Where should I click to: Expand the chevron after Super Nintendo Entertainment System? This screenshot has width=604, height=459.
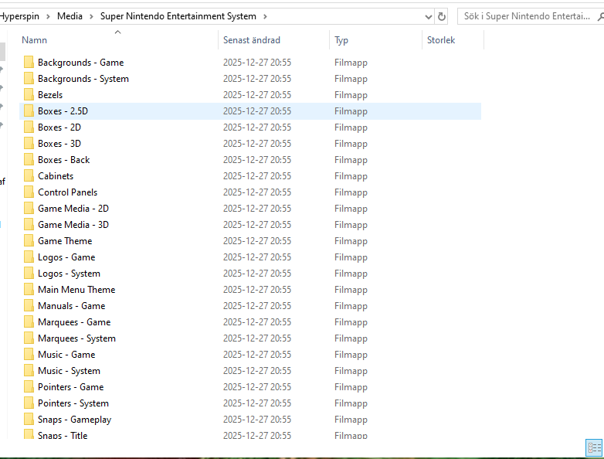click(x=265, y=16)
